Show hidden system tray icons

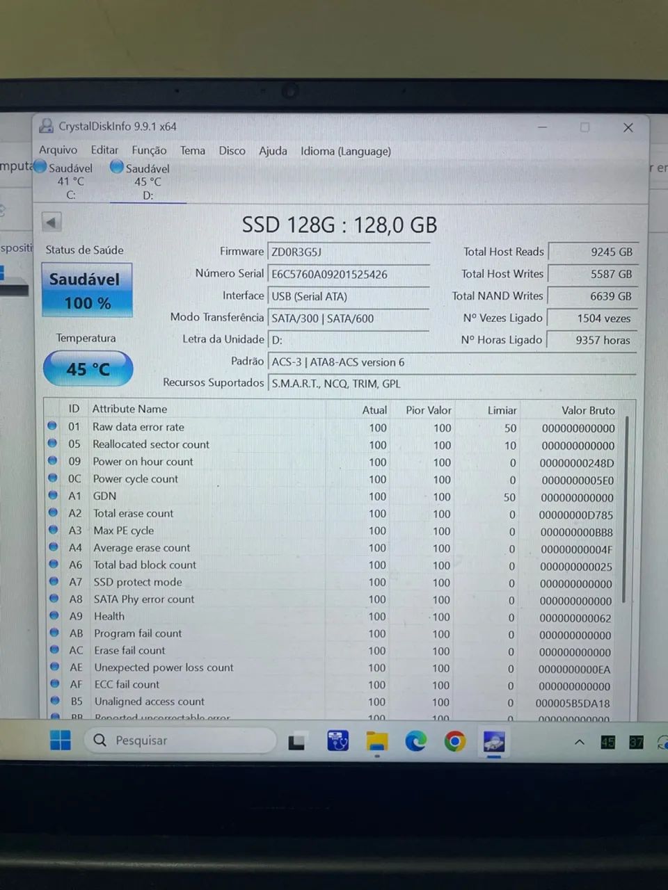tap(579, 743)
